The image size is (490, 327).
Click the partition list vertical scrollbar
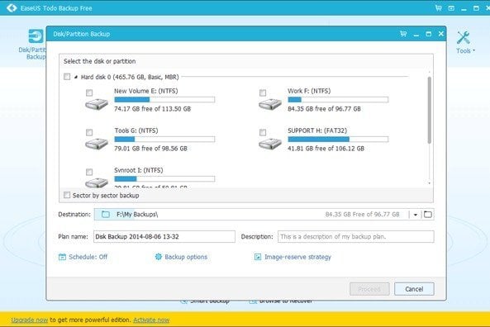[430, 110]
